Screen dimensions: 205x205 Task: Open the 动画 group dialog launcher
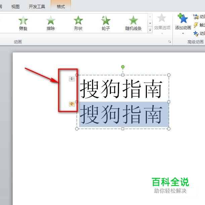click(170, 42)
